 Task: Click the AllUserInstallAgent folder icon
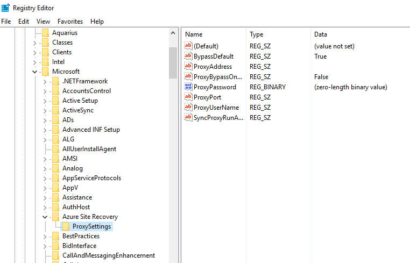coord(56,149)
